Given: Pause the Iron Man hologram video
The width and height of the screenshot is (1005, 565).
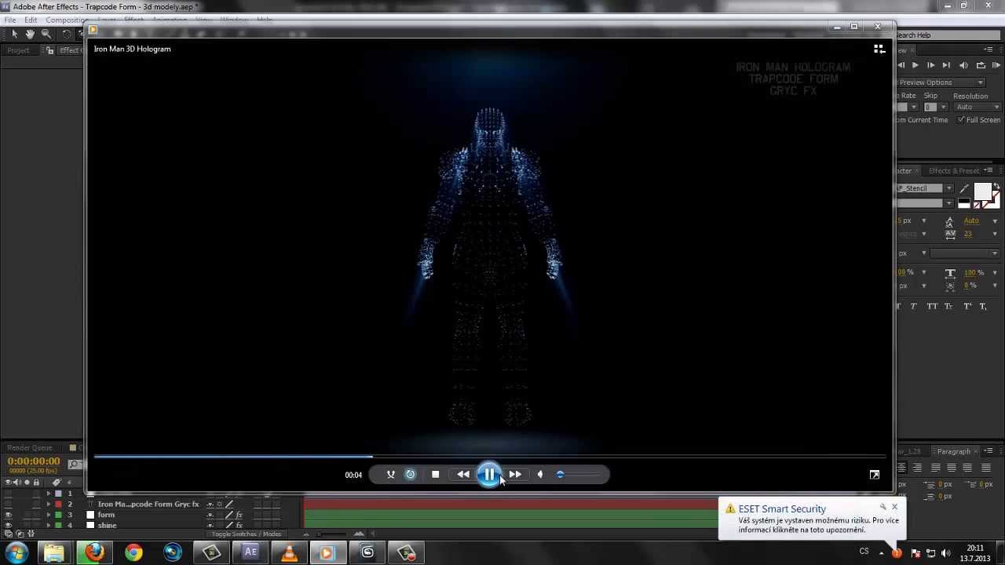Looking at the screenshot, I should (x=489, y=474).
